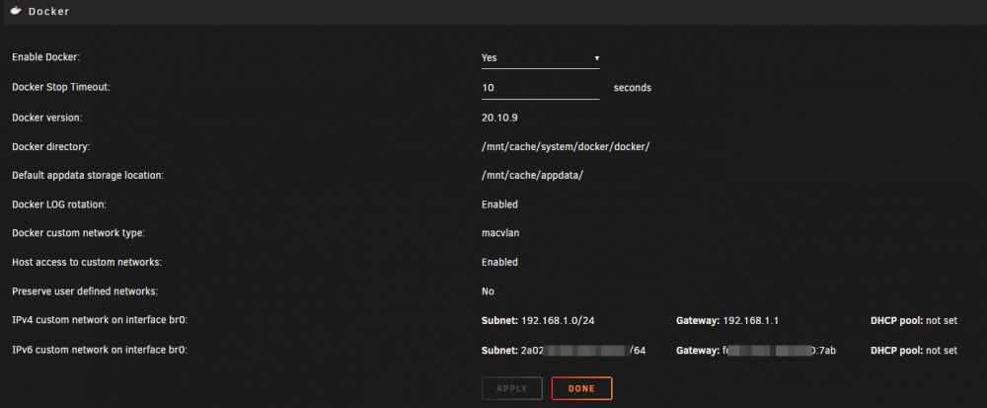987x408 pixels.
Task: Click the DONE button
Action: click(581, 388)
